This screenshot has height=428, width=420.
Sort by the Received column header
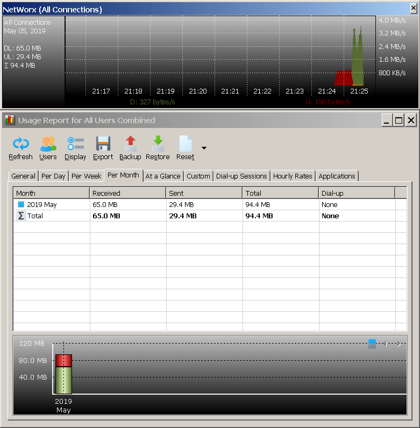pyautogui.click(x=128, y=193)
